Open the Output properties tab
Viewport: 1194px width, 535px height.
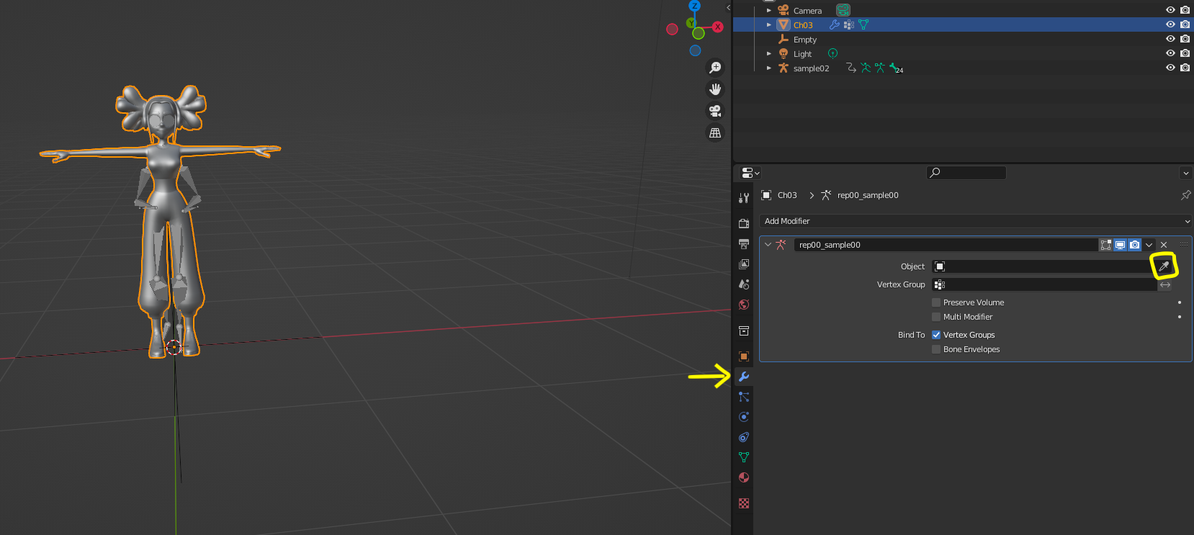pos(744,244)
